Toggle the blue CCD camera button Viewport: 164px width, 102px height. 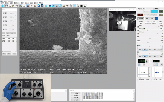156,18
